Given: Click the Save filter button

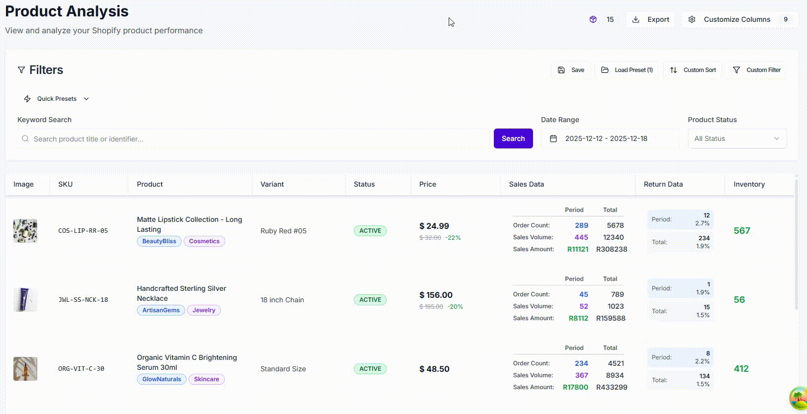Looking at the screenshot, I should pos(571,70).
